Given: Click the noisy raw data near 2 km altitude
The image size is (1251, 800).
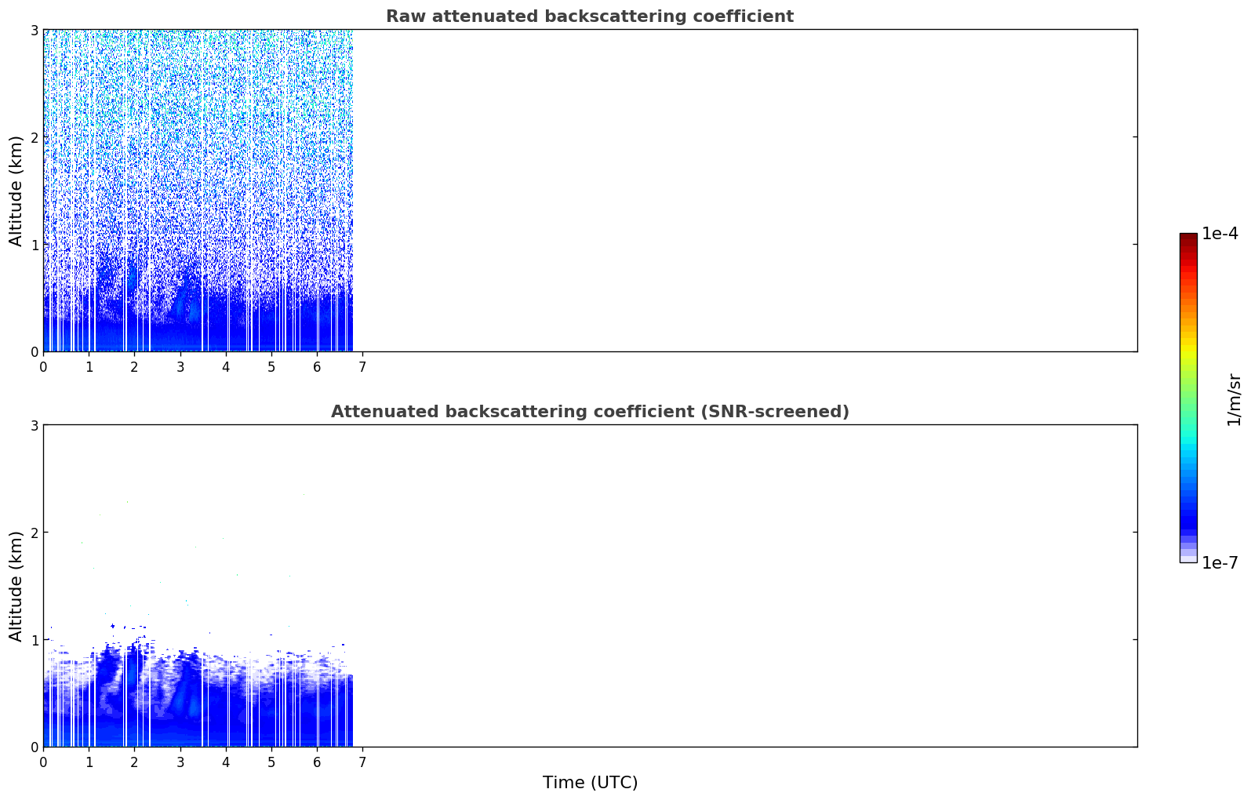Looking at the screenshot, I should click(196, 137).
